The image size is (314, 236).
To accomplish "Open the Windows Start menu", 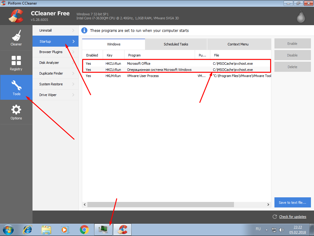I will (8, 230).
